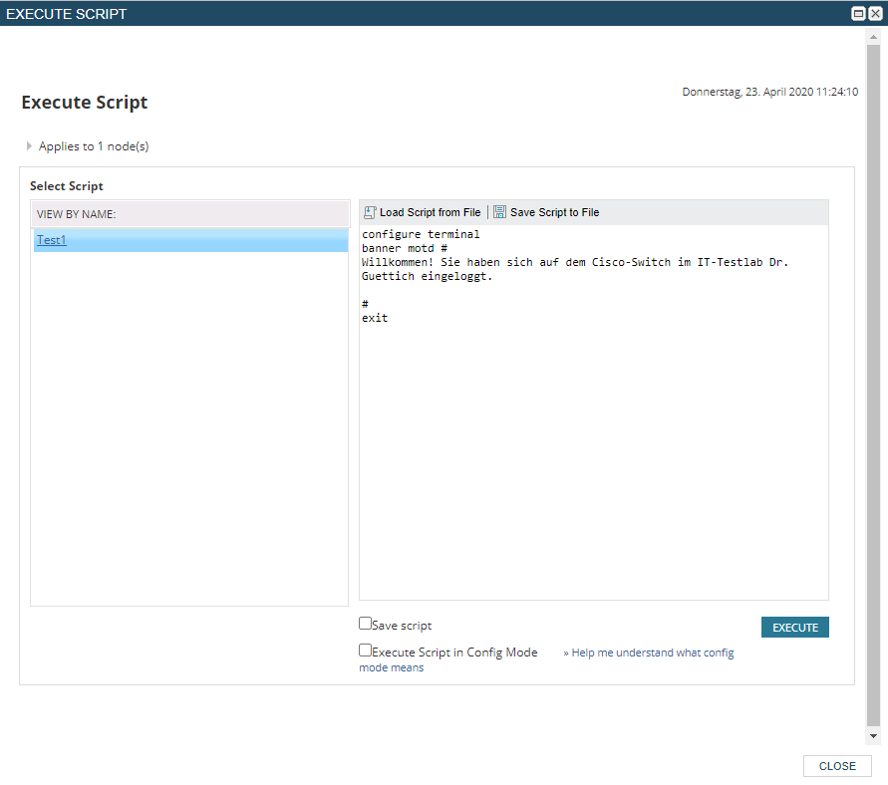This screenshot has height=785, width=888.
Task: Click the EXECUTE SCRIPT title bar text
Action: click(67, 14)
